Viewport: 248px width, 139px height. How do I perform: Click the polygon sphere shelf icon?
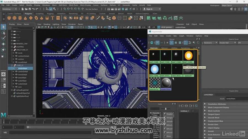(9, 18)
